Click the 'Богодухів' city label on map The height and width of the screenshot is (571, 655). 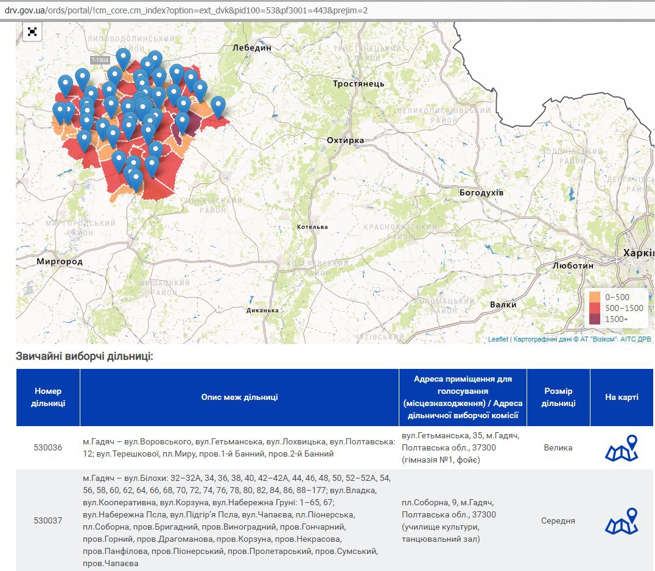coord(482,192)
